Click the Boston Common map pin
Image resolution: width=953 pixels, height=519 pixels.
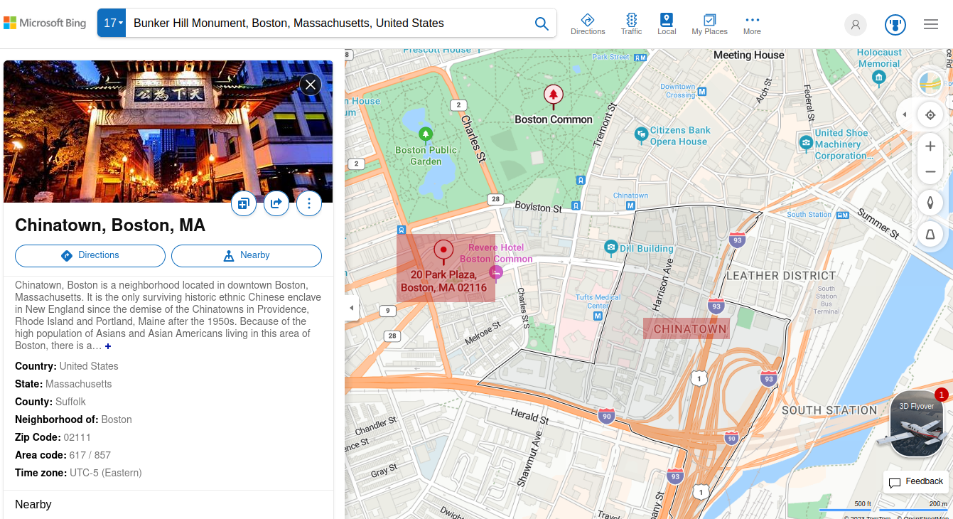tap(554, 96)
